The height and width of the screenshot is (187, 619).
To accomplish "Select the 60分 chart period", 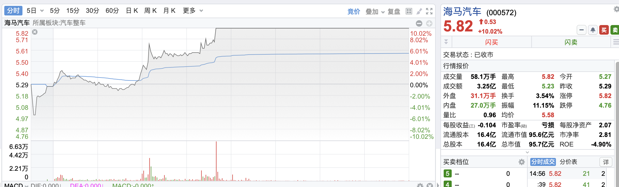I will pyautogui.click(x=112, y=11).
